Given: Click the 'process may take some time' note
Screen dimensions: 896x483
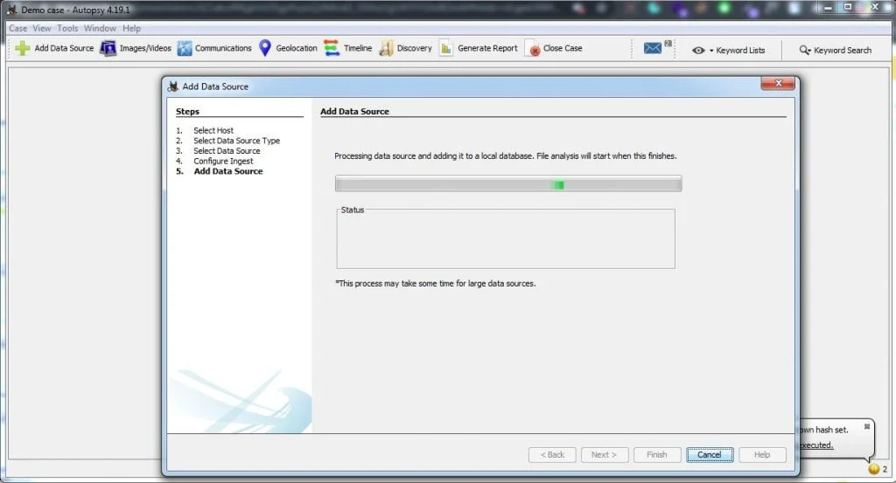Looking at the screenshot, I should [x=436, y=283].
